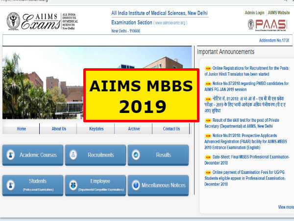Open Employee Departmental Examinations button
This screenshot has width=294, height=221.
(96, 186)
